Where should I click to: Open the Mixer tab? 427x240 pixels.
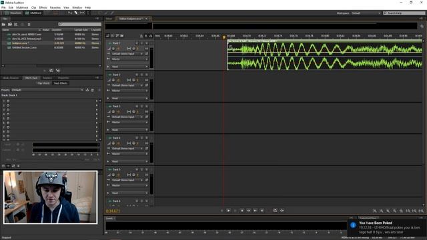(109, 19)
